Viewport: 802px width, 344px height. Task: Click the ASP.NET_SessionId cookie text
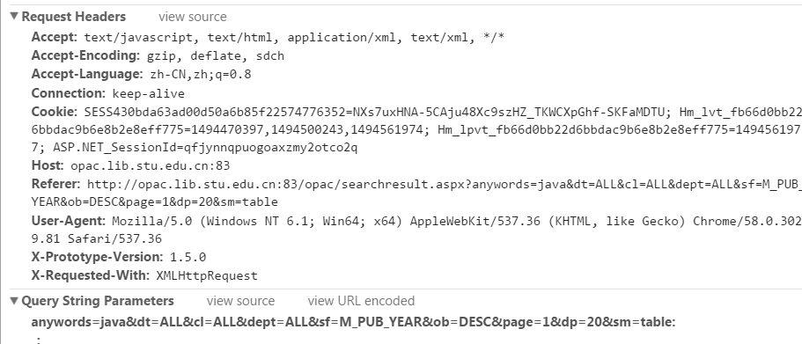pyautogui.click(x=205, y=148)
